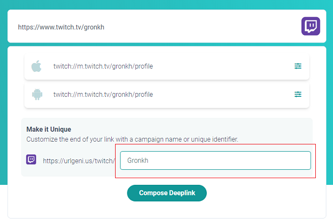Image resolution: width=333 pixels, height=223 pixels.
Task: Click the https://urlgeni.us/twitch/ prefix text
Action: click(x=79, y=161)
